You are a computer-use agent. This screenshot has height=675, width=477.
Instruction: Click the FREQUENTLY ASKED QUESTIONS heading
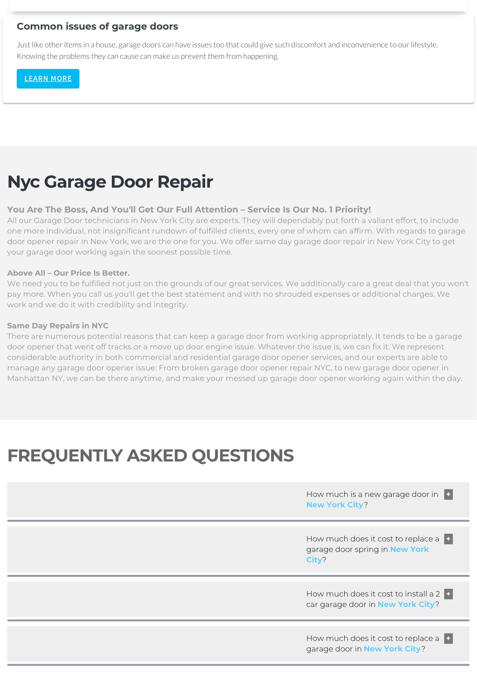[150, 456]
